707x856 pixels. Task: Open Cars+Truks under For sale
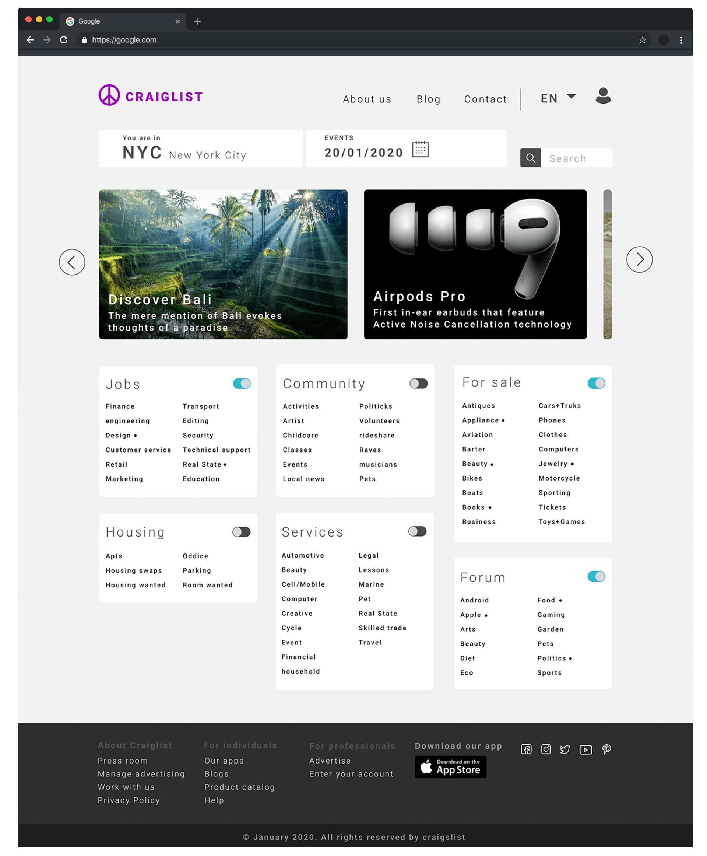560,406
